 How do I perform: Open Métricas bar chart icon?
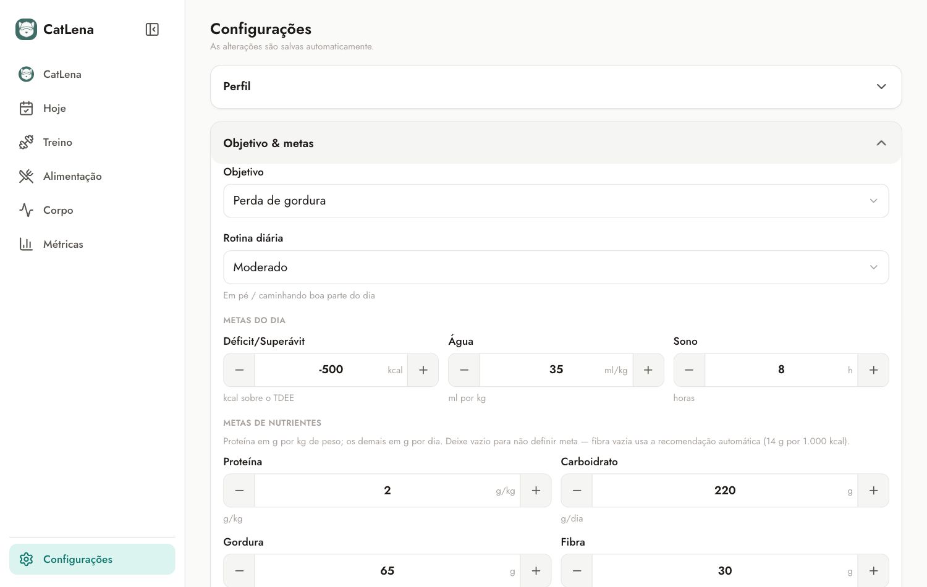coord(26,244)
